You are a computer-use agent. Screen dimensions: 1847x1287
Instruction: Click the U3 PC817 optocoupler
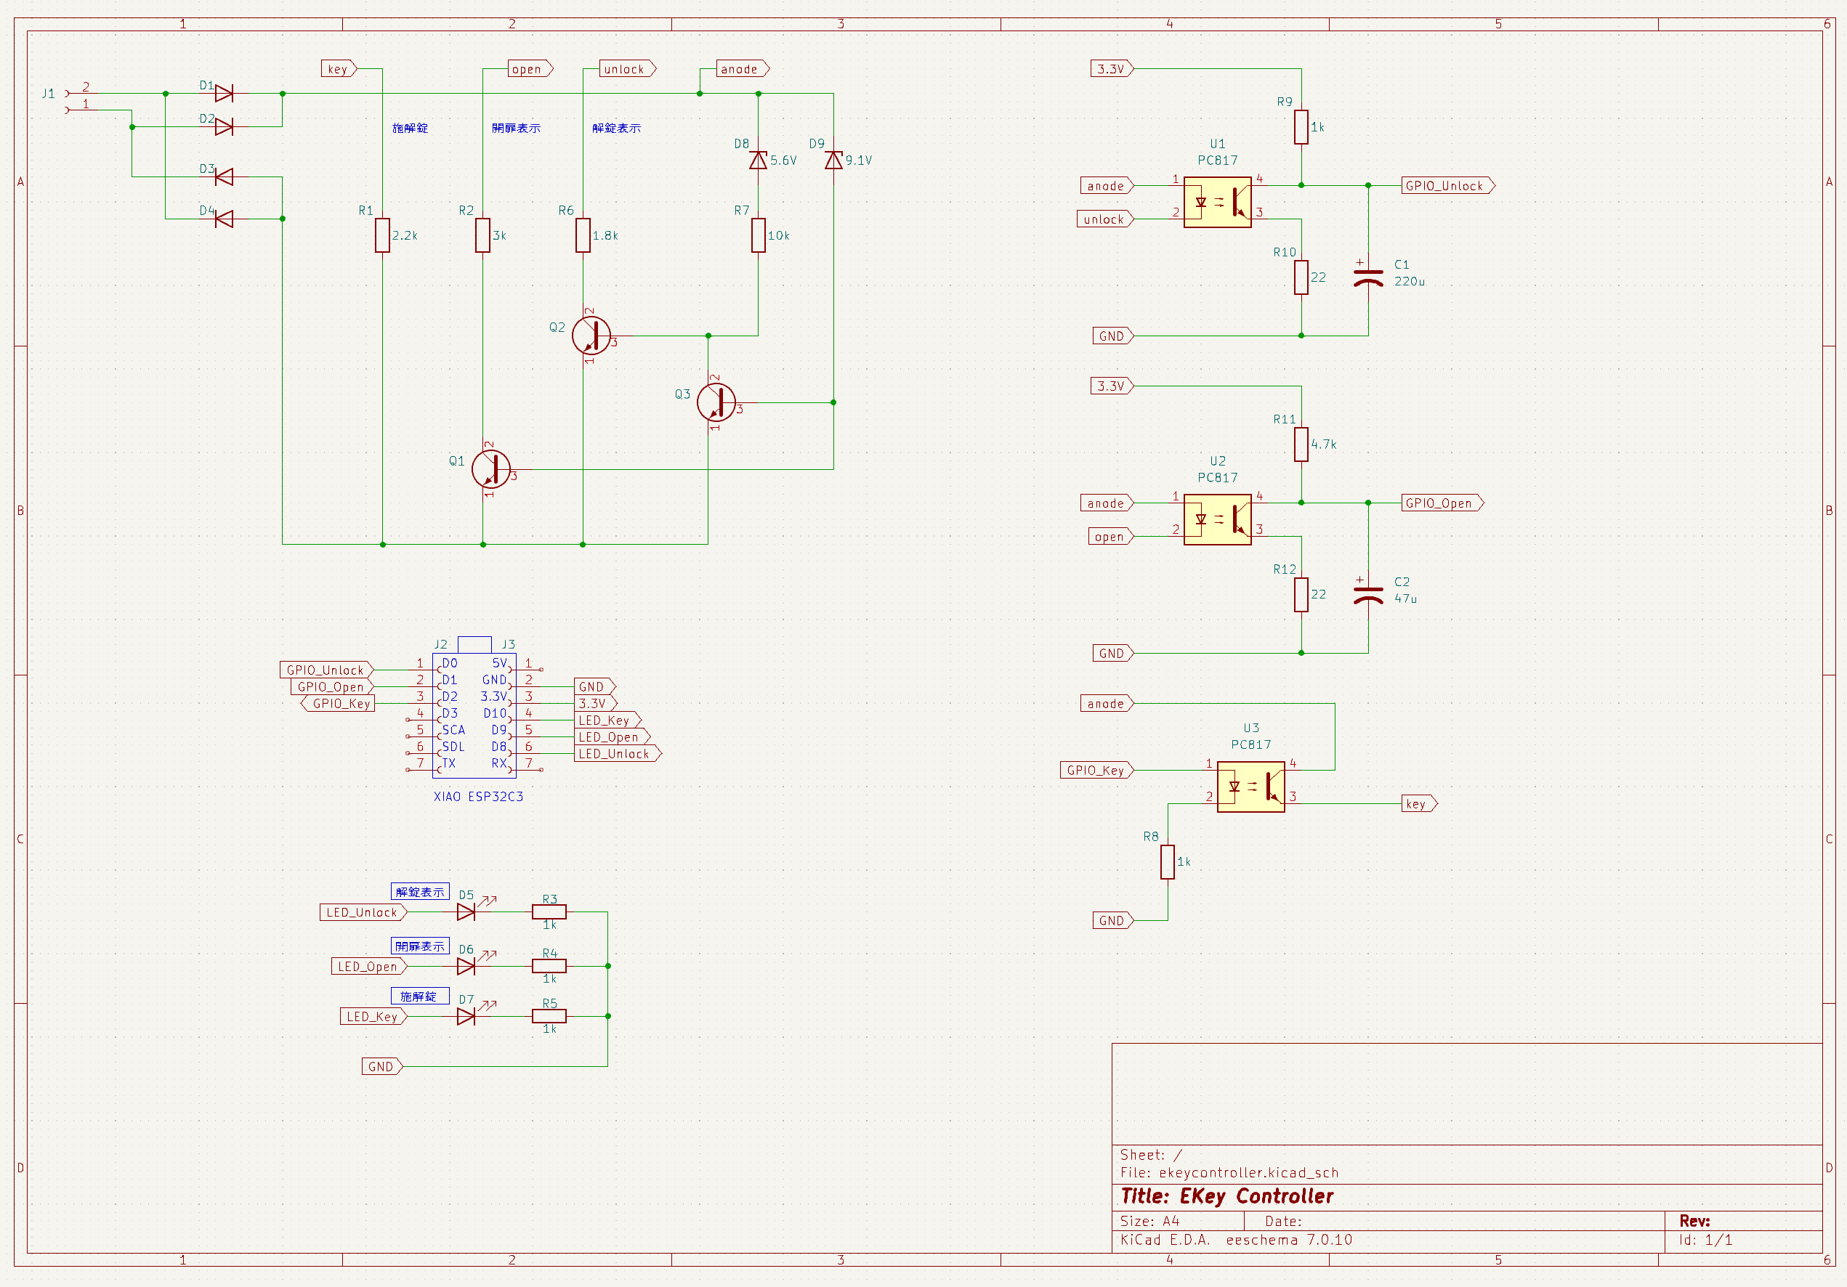tap(1250, 787)
